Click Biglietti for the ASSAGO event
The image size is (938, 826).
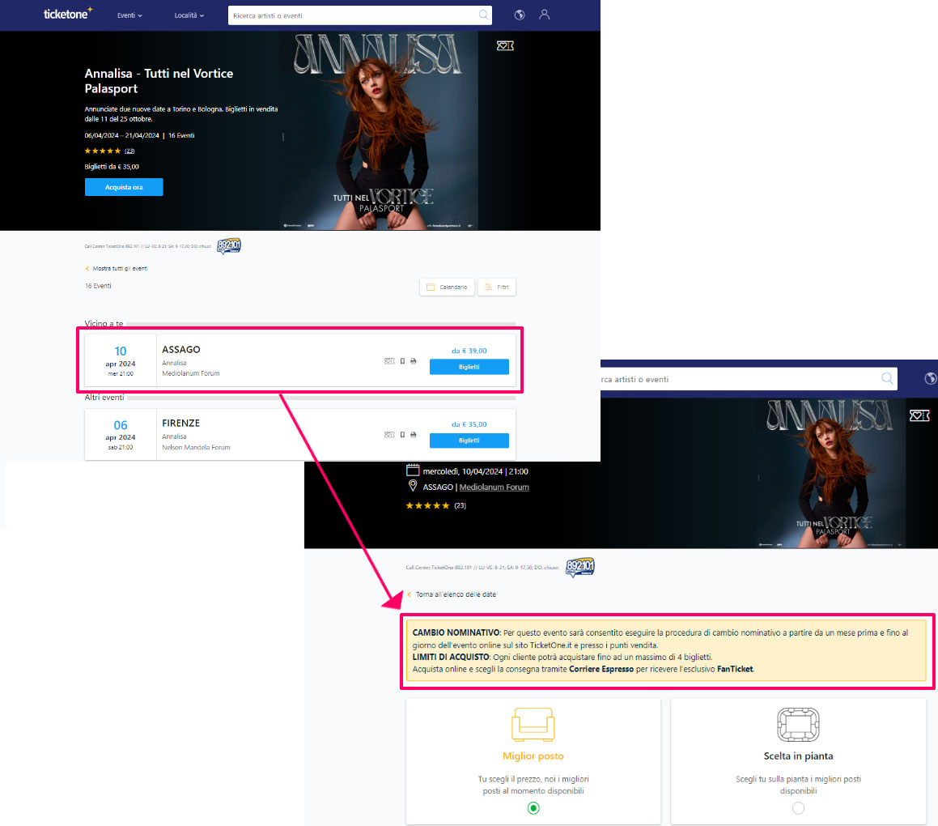[x=469, y=367]
